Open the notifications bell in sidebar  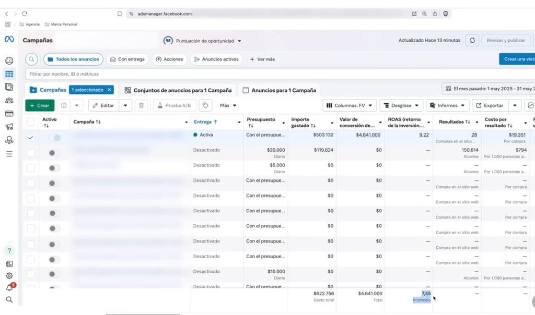coord(9,288)
